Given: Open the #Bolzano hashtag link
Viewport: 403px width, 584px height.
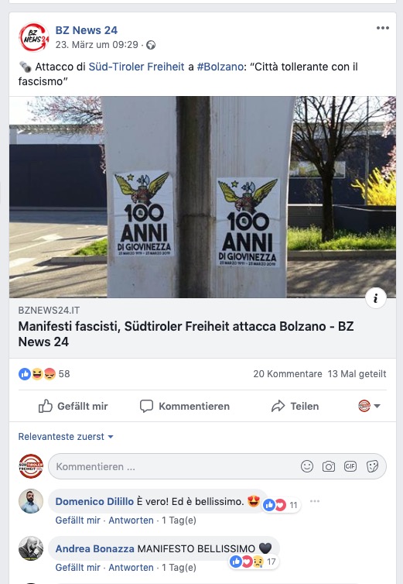Looking at the screenshot, I should (220, 67).
